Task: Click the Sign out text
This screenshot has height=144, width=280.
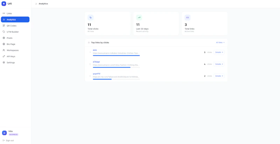Action: pos(10,141)
